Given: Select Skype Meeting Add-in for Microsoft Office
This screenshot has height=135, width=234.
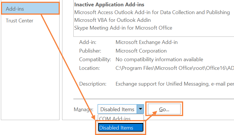Looking at the screenshot, I should tap(123, 28).
